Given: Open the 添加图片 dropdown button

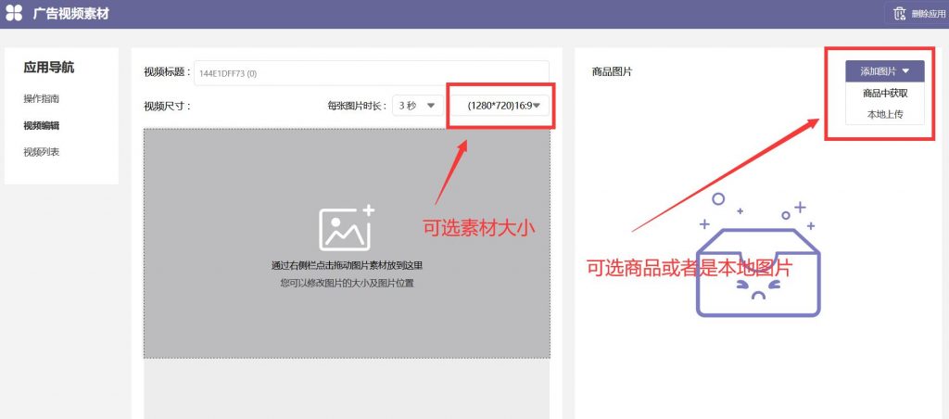Looking at the screenshot, I should (884, 71).
